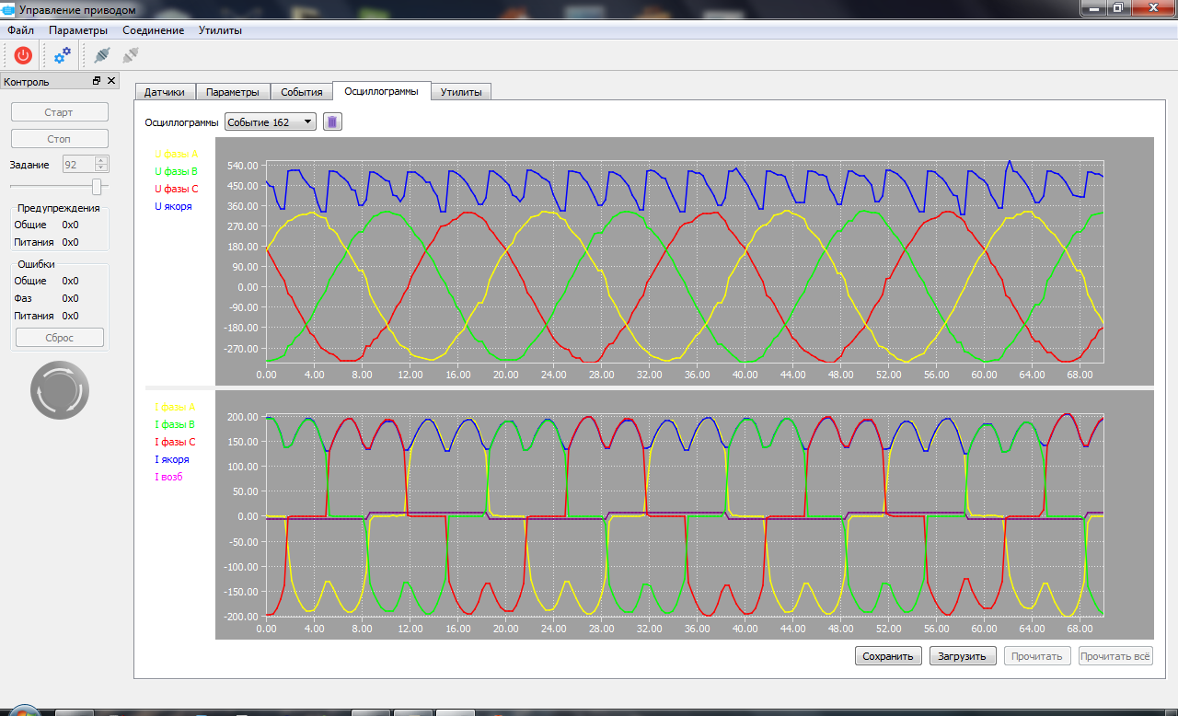Select the Осциллограммы tab
This screenshot has width=1178, height=716.
[x=381, y=90]
